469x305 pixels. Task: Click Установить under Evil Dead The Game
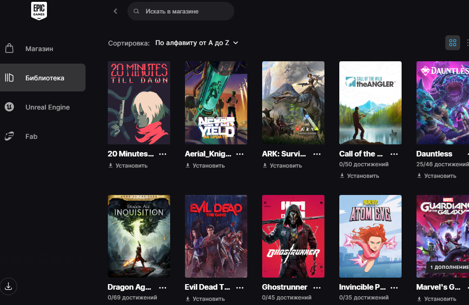point(205,299)
